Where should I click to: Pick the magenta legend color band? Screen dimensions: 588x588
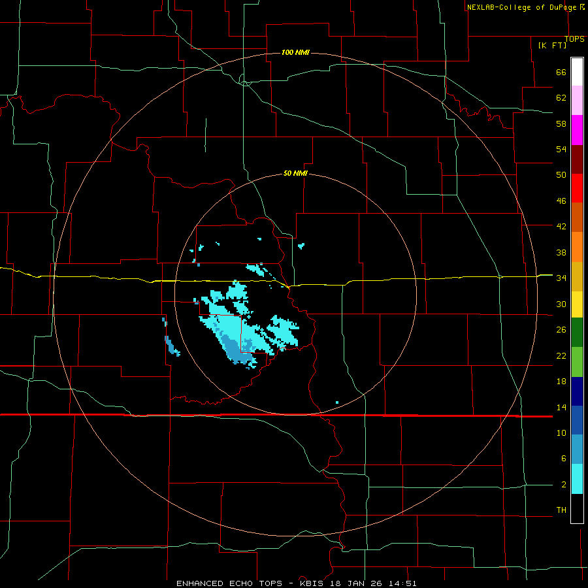tap(577, 130)
